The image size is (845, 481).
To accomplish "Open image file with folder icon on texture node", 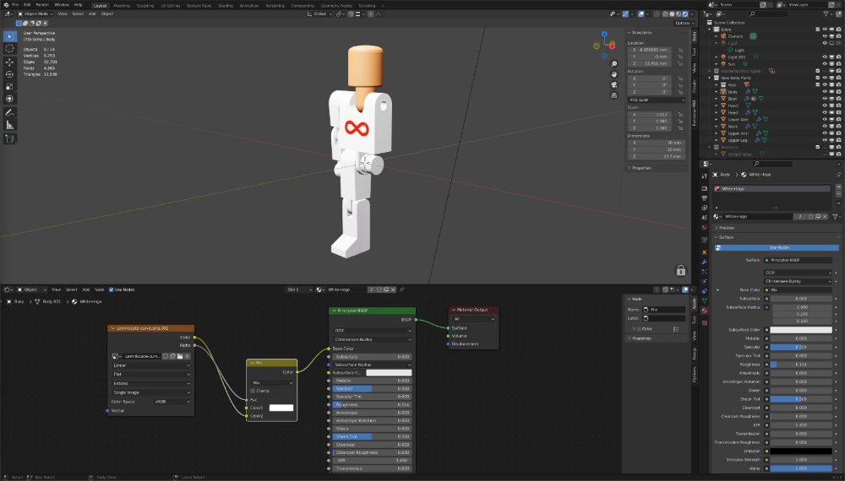I will 180,356.
